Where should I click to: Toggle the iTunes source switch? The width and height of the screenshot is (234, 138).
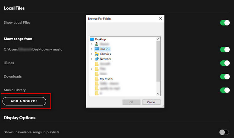(x=225, y=63)
